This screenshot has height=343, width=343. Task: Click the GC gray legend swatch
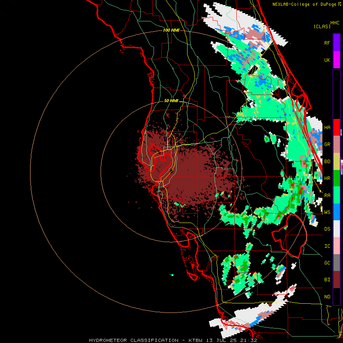click(337, 263)
